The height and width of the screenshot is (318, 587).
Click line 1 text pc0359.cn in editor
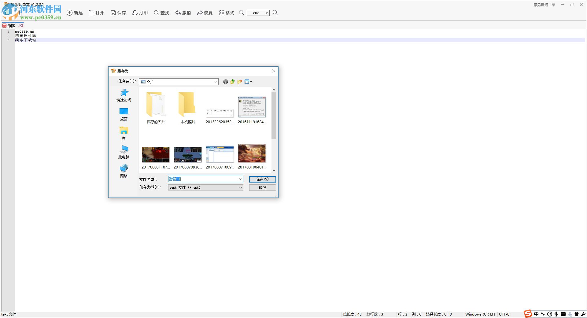point(25,31)
